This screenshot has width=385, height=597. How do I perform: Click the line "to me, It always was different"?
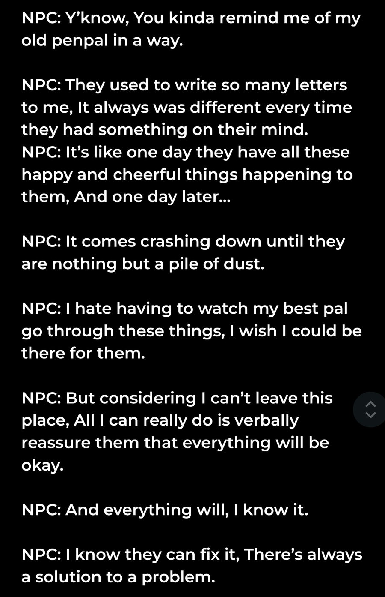click(x=187, y=107)
